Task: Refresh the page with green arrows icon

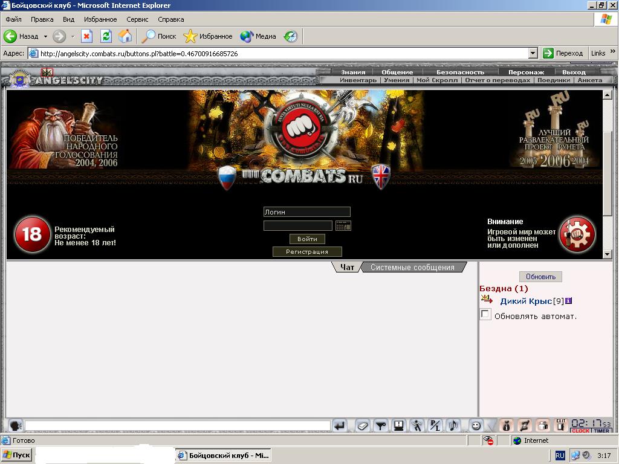Action: coord(106,36)
